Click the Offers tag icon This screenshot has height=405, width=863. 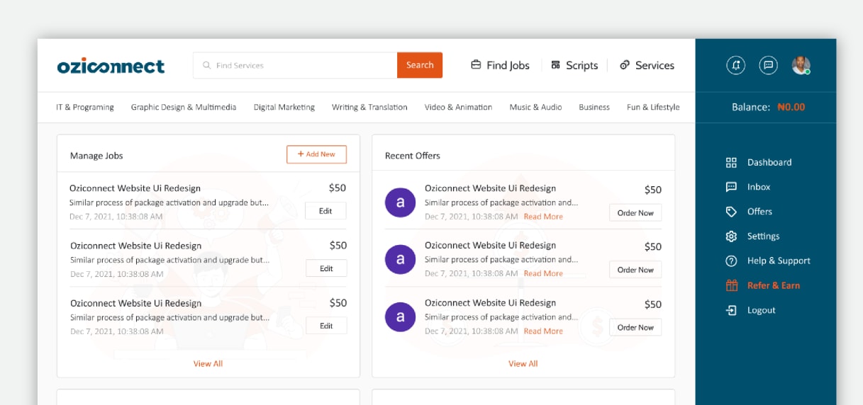pos(731,212)
